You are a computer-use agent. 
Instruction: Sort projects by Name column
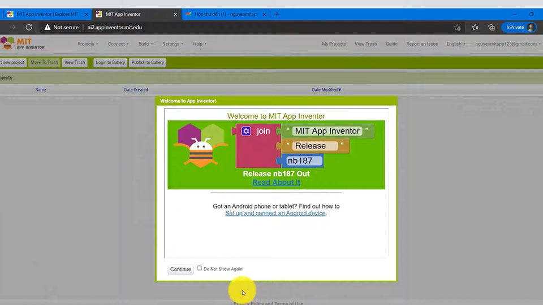(x=41, y=90)
